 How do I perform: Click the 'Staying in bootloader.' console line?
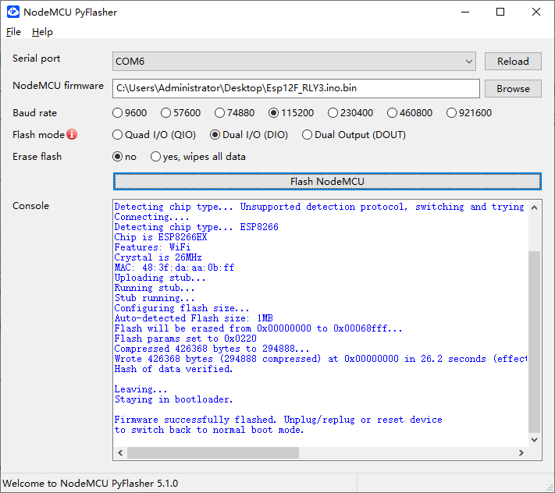coord(173,399)
